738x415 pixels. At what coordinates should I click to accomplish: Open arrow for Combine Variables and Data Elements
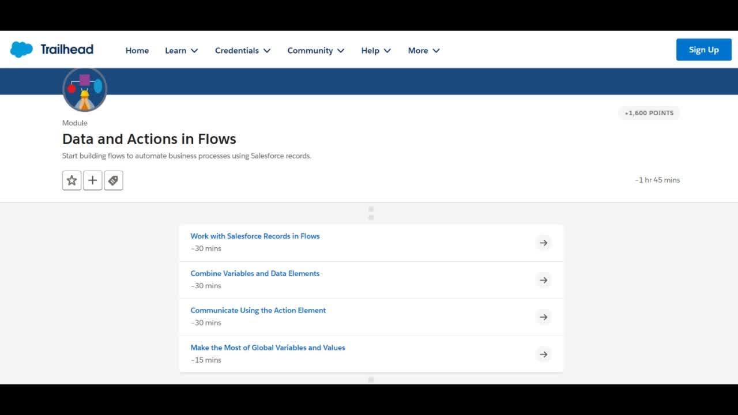[x=543, y=280]
